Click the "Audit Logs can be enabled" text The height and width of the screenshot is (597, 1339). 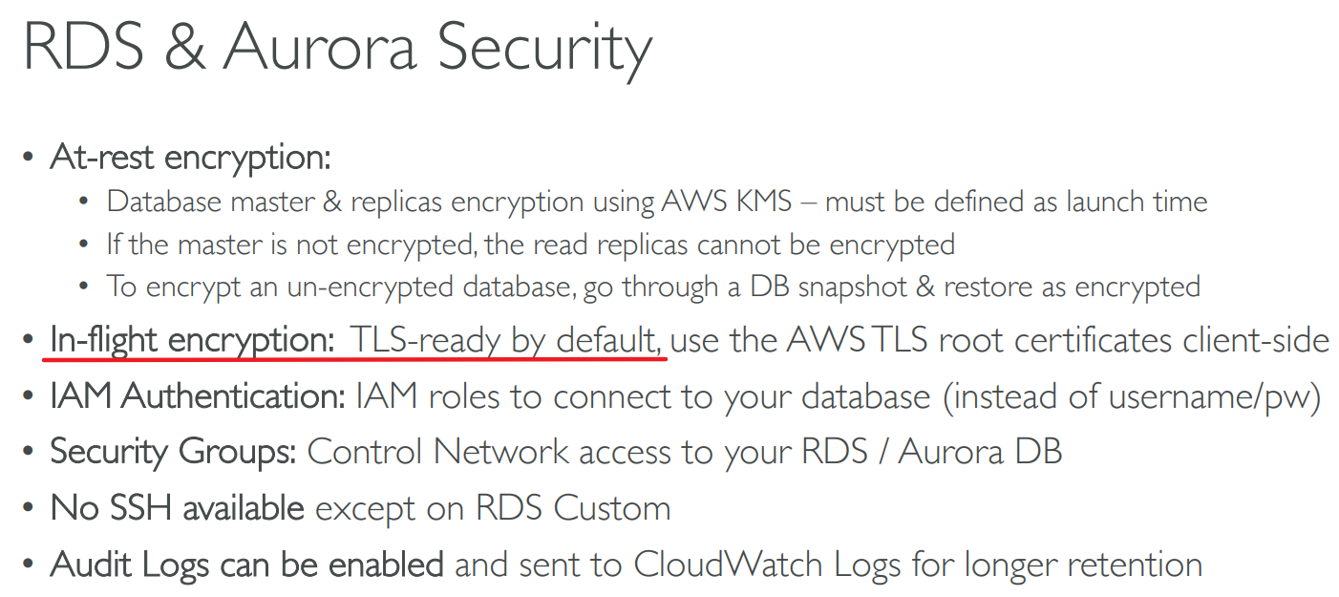246,564
